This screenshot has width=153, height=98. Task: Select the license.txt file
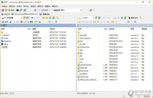click(84, 71)
